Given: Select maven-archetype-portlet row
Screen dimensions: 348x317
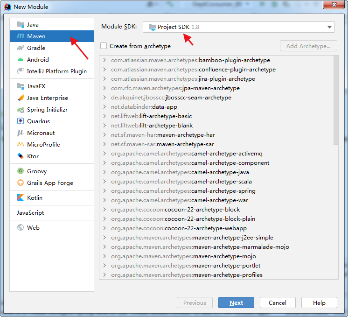Looking at the screenshot, I should tap(216, 266).
